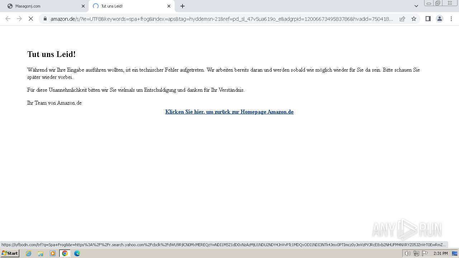
Task: Open Action Center flag icon
Action: click(425, 253)
